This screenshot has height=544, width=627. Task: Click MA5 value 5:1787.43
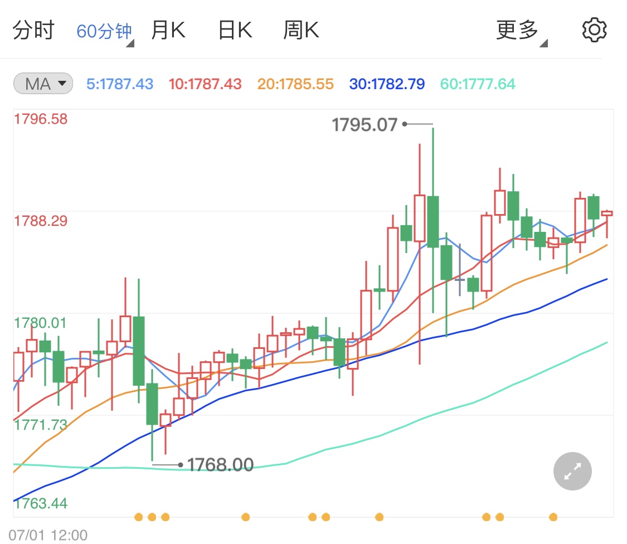(x=120, y=84)
